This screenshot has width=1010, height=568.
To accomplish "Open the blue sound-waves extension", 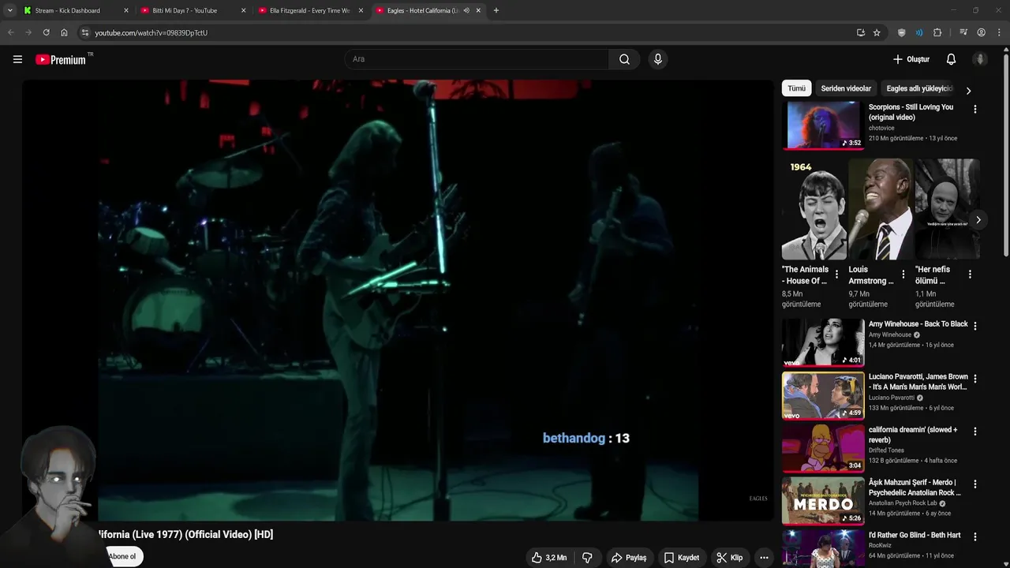I will pos(919,32).
